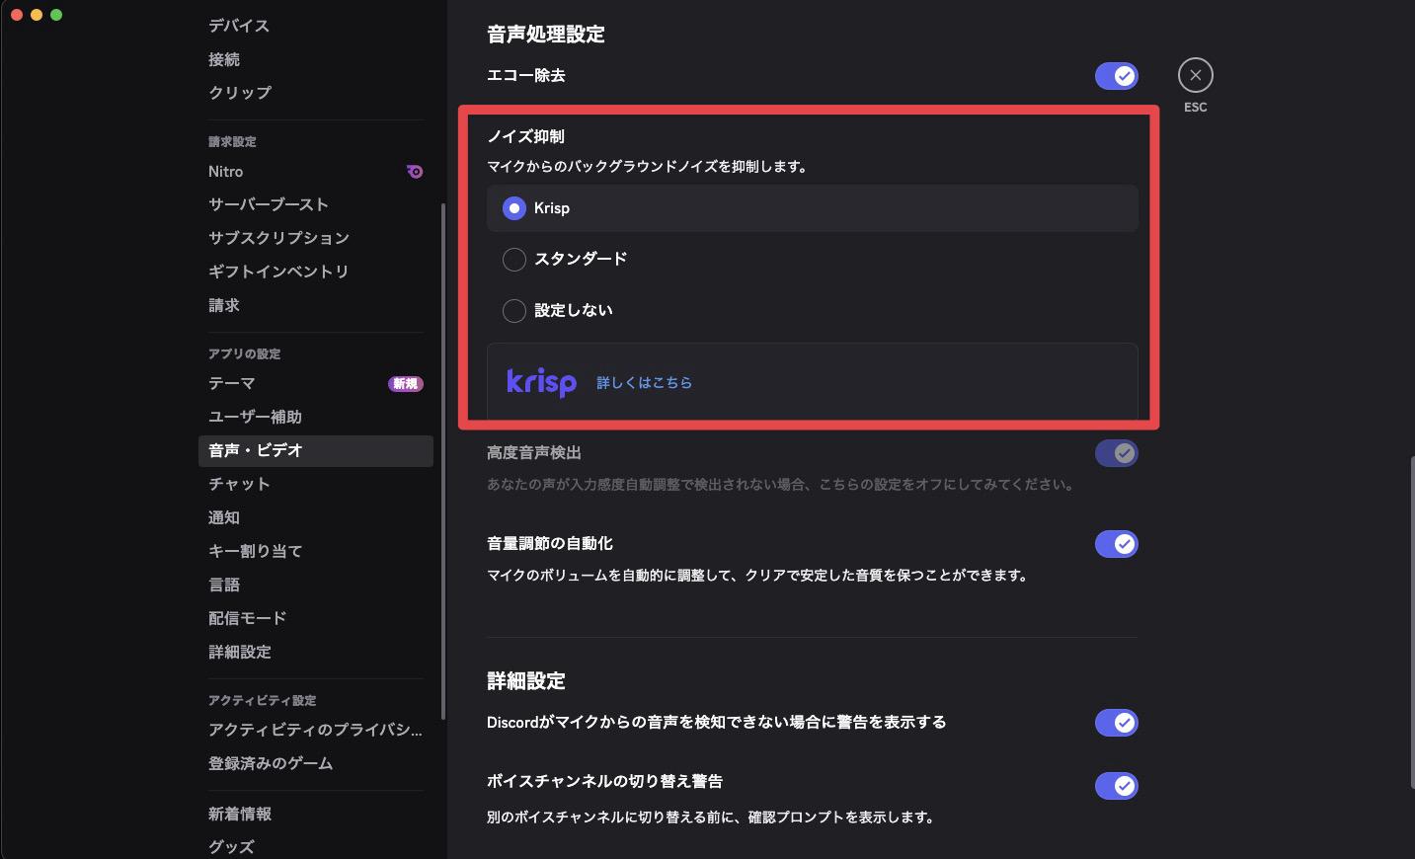Select 設定しない to disable noise suppression

coord(513,310)
